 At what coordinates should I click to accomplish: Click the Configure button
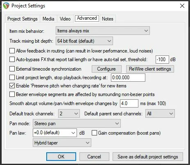click(106, 69)
